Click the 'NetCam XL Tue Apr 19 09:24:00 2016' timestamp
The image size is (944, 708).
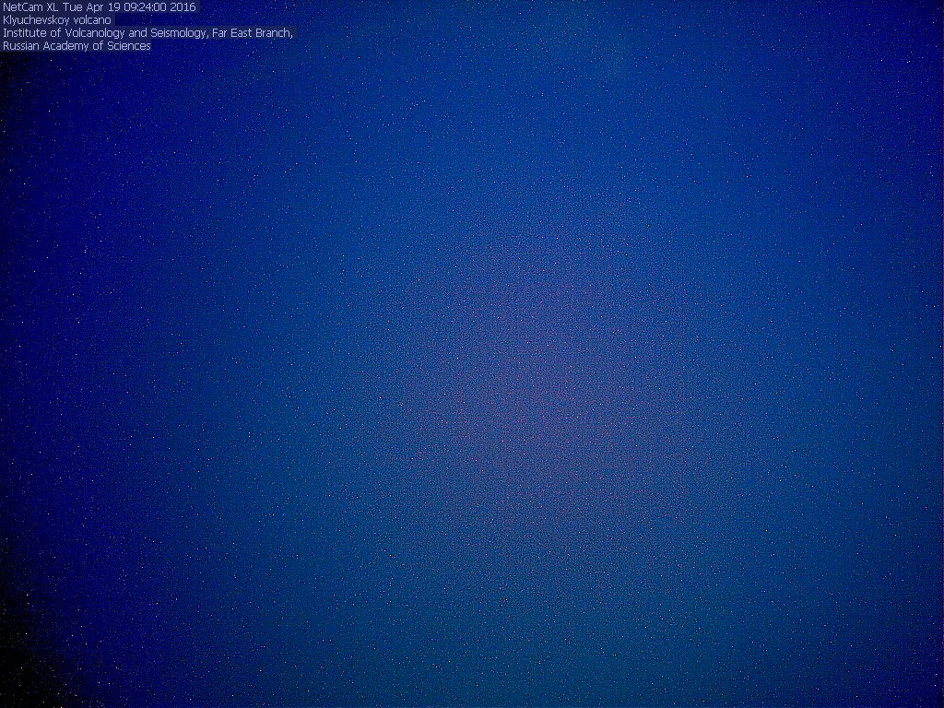(x=100, y=7)
